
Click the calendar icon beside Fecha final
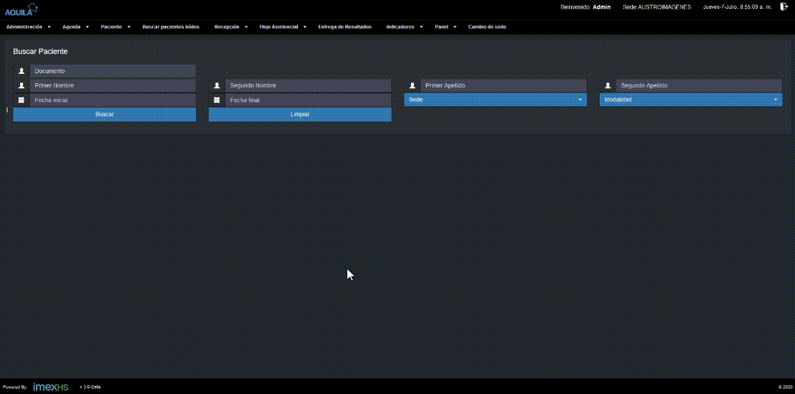217,100
